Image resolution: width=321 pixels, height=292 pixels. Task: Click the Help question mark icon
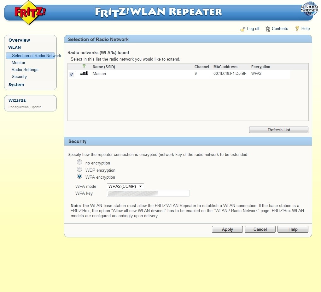click(297, 29)
